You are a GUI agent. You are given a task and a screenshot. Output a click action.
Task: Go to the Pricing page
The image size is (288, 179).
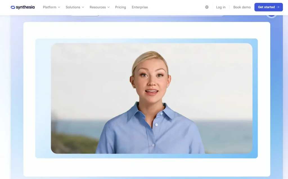(x=120, y=7)
